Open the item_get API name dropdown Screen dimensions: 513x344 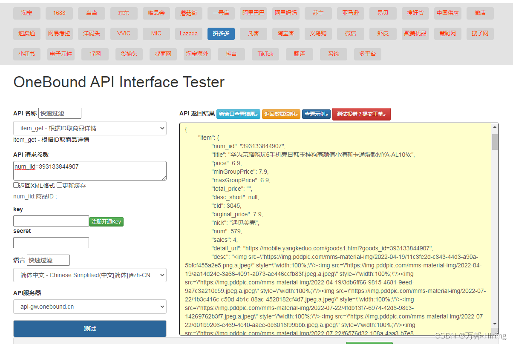click(x=90, y=128)
